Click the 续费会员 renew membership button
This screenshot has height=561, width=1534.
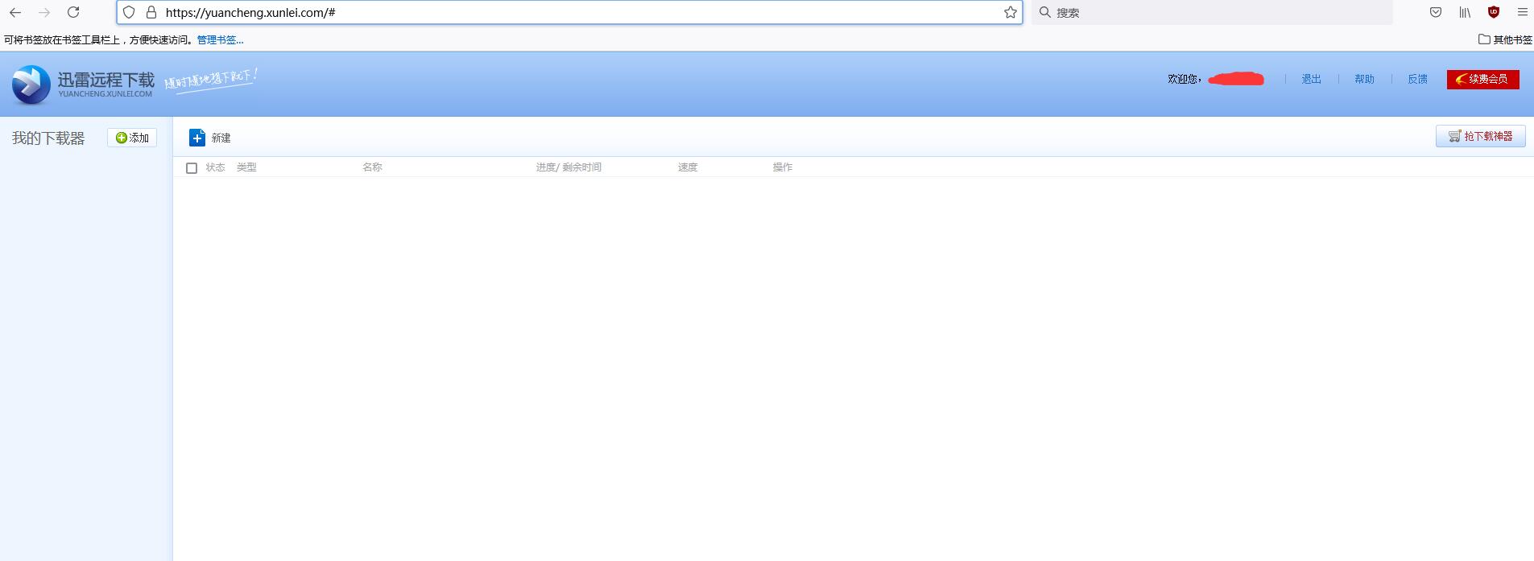pos(1482,79)
